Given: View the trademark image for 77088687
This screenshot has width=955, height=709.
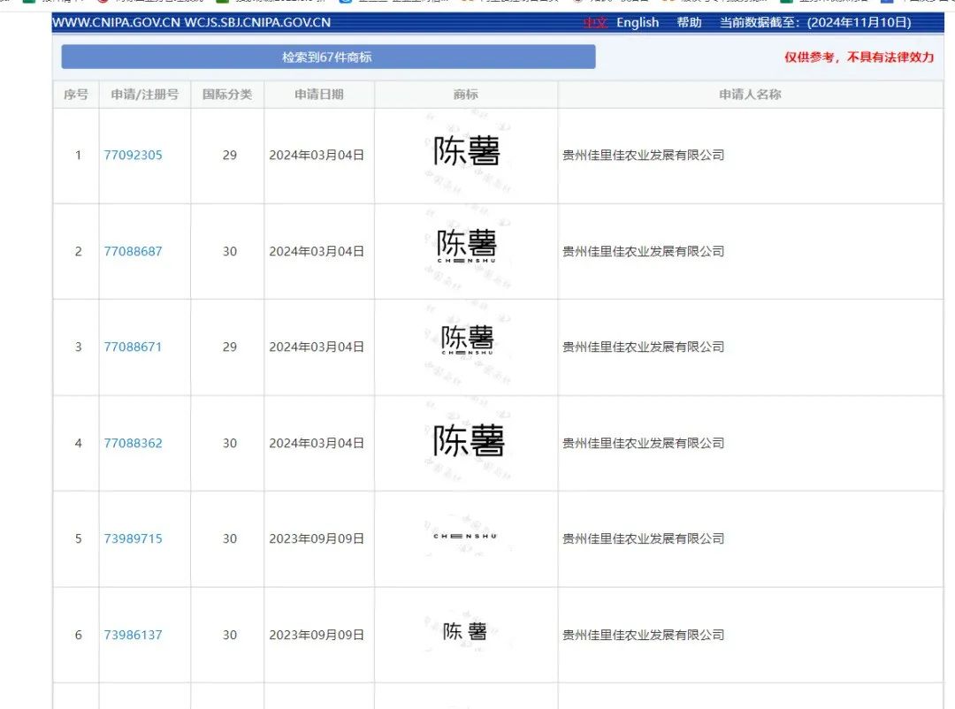Looking at the screenshot, I should pyautogui.click(x=467, y=246).
